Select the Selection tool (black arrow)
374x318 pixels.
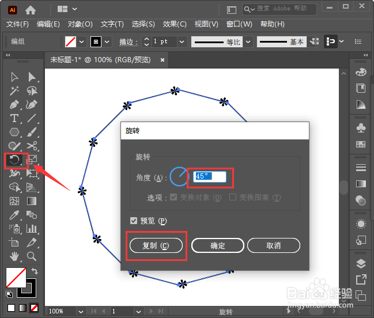click(x=14, y=77)
